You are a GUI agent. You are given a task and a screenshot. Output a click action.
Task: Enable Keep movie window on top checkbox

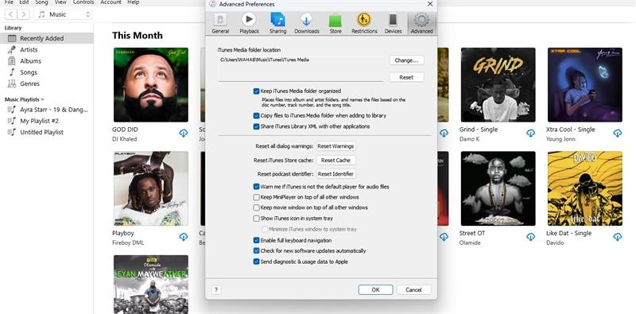[256, 207]
